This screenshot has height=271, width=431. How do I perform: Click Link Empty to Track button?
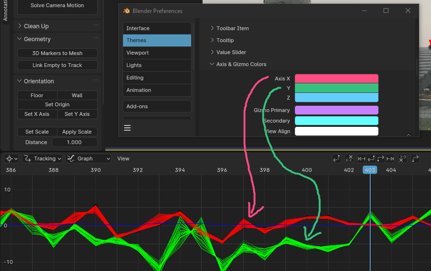click(57, 65)
